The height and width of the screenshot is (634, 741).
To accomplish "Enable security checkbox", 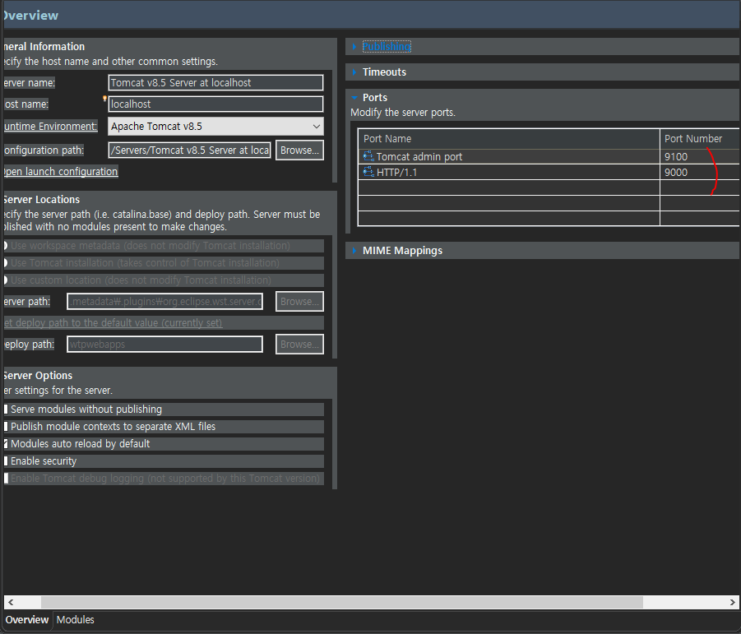I will pos(6,460).
